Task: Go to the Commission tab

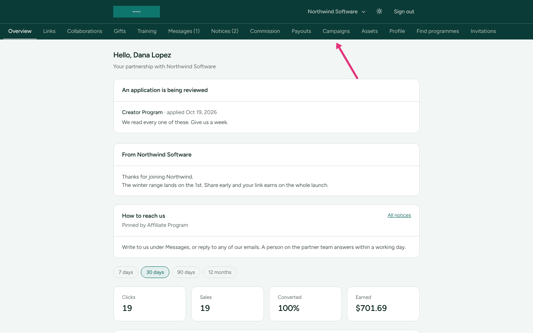Action: 265,31
